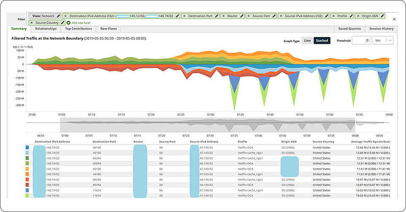Click the olive green swatch in fourth row

click(x=27, y=164)
